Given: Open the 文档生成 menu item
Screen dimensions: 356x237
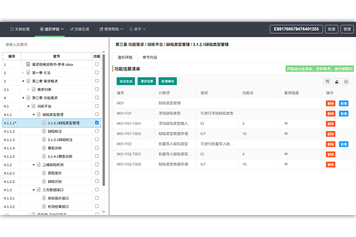Looking at the screenshot, I should (x=80, y=28).
